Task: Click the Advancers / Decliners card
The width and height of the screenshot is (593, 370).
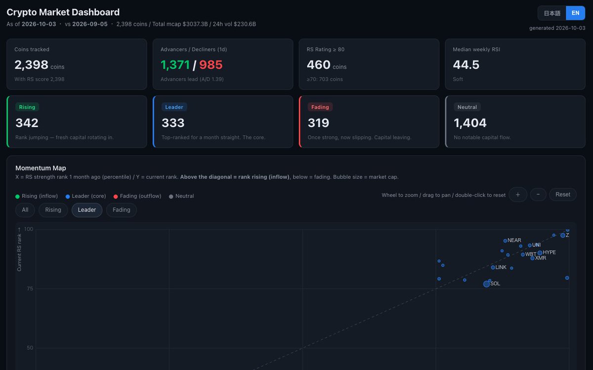Action: (x=223, y=64)
